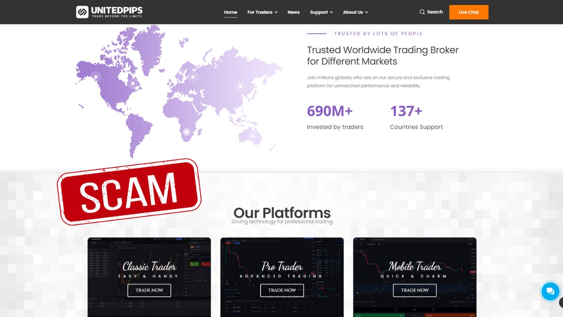Expand the Support dropdown menu
Image resolution: width=563 pixels, height=317 pixels.
(x=321, y=12)
